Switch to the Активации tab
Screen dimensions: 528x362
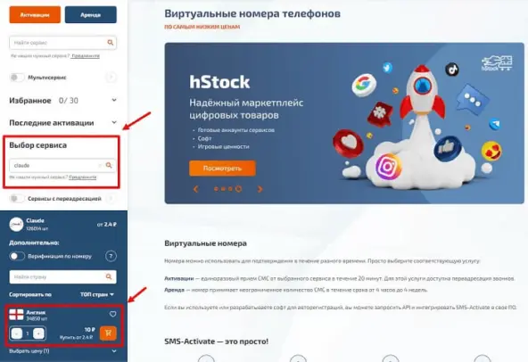(x=35, y=15)
